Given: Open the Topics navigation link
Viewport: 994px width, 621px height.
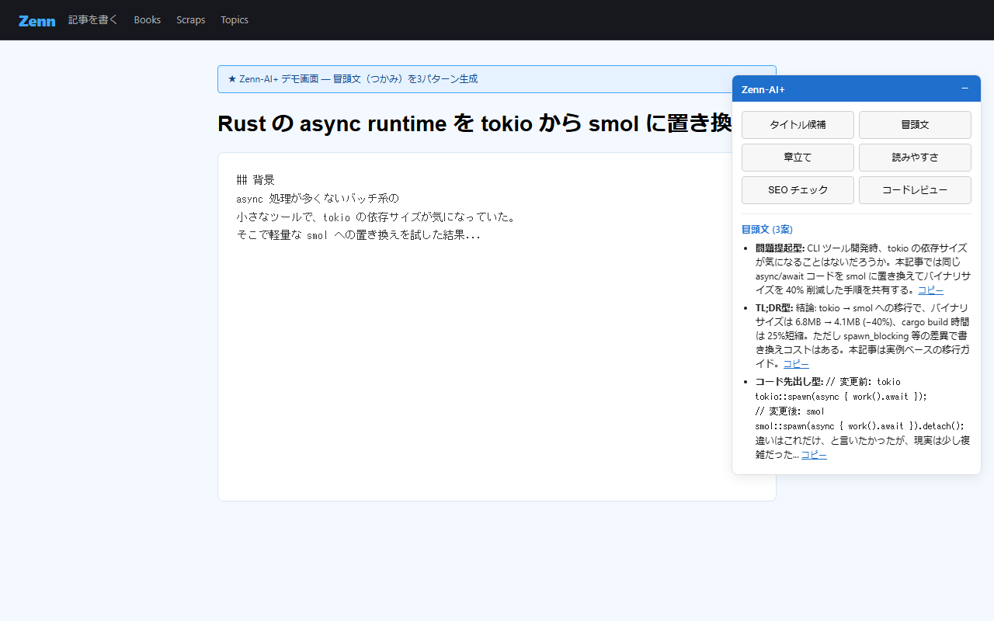Looking at the screenshot, I should (235, 20).
